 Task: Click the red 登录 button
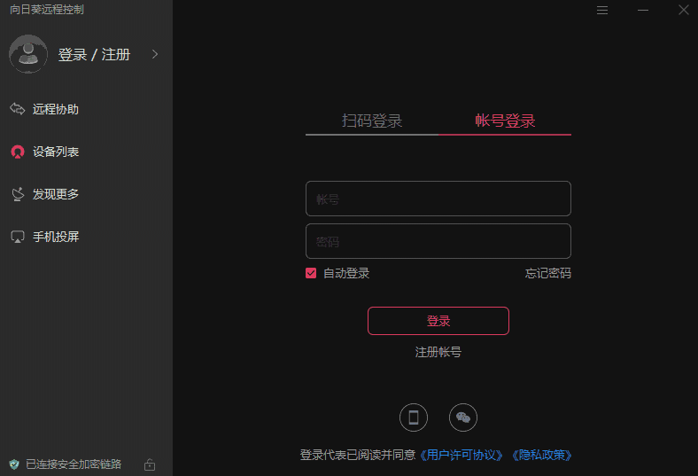click(x=438, y=321)
